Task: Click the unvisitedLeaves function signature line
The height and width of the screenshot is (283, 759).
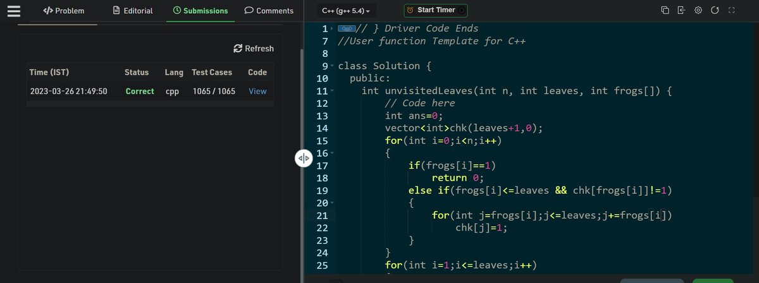Action: pos(516,91)
